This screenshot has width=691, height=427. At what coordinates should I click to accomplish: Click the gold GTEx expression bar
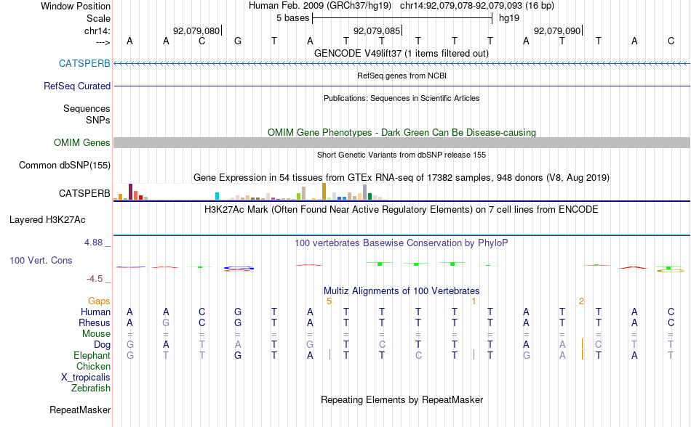click(324, 191)
